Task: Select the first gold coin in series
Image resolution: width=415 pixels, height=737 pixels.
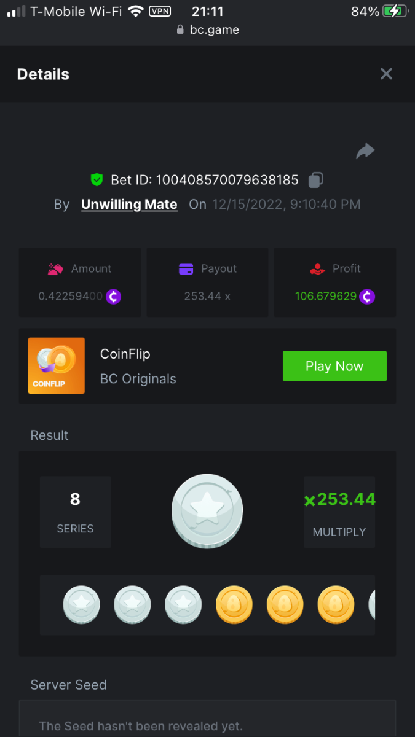Action: tap(234, 605)
